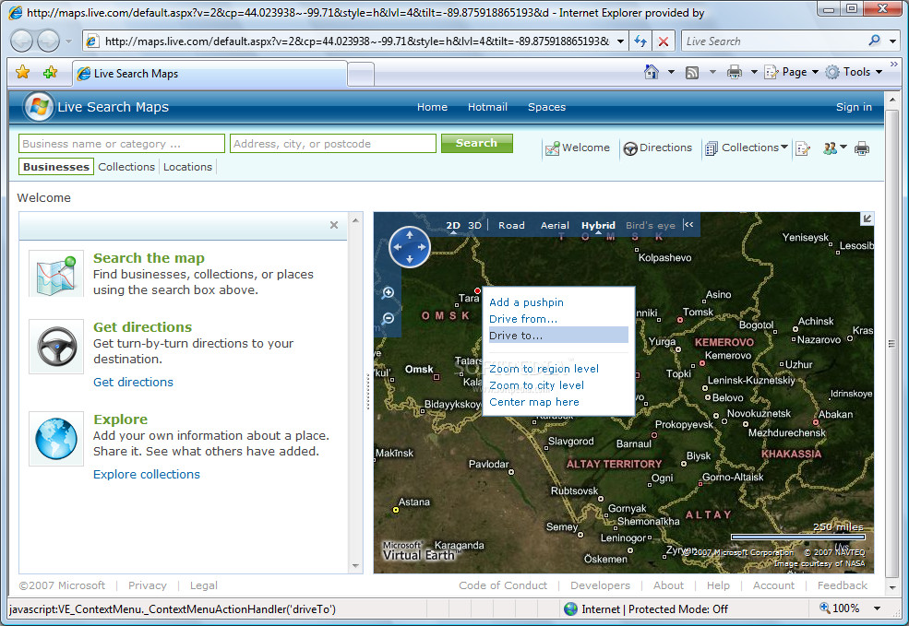The height and width of the screenshot is (626, 909).
Task: Choose Add a pushpin from context menu
Action: coord(526,302)
